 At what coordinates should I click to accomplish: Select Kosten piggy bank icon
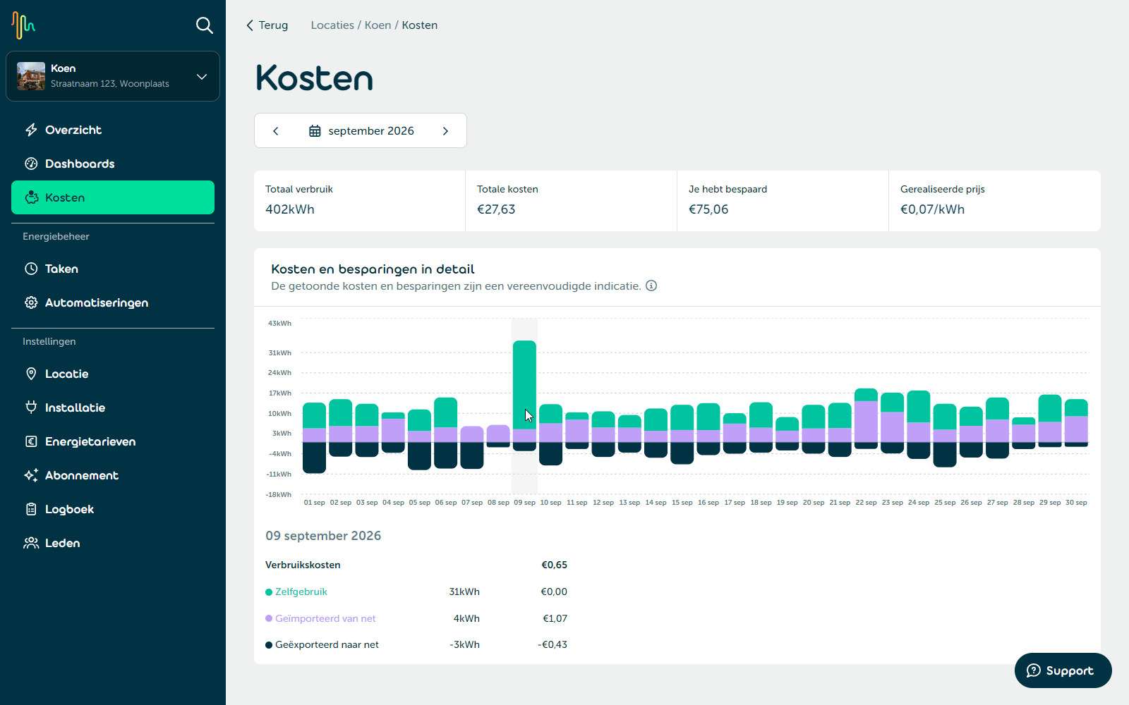click(31, 197)
